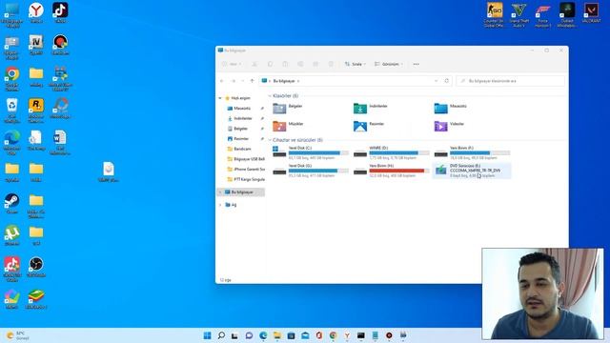Open the three-dots See more menu

point(416,64)
